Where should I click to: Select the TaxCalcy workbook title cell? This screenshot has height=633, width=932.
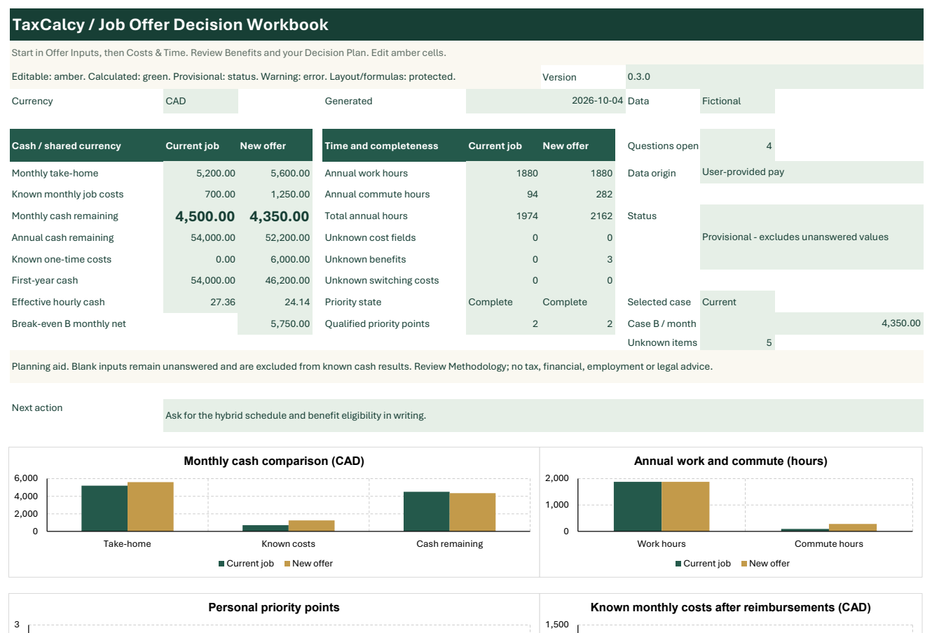pyautogui.click(x=466, y=25)
